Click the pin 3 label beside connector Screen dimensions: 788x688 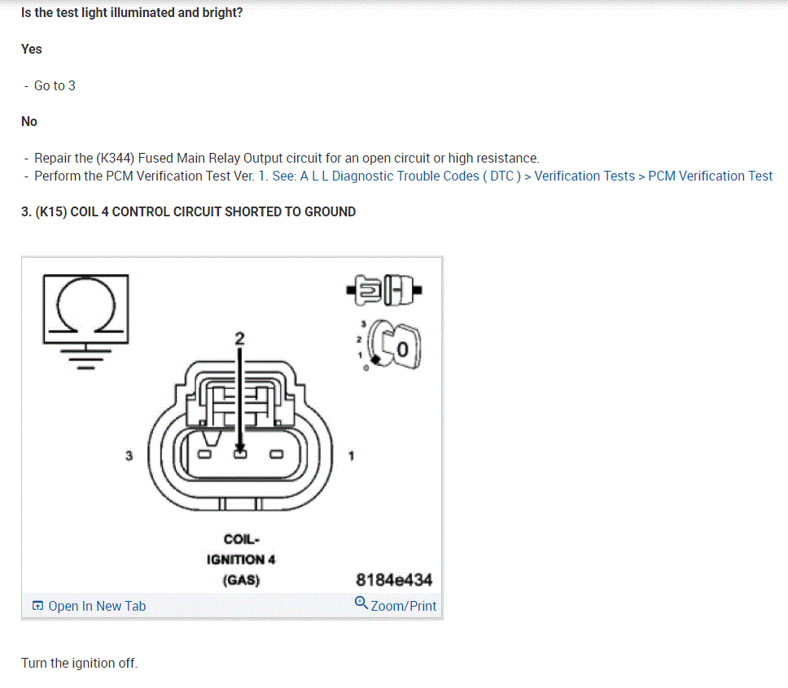(x=129, y=455)
